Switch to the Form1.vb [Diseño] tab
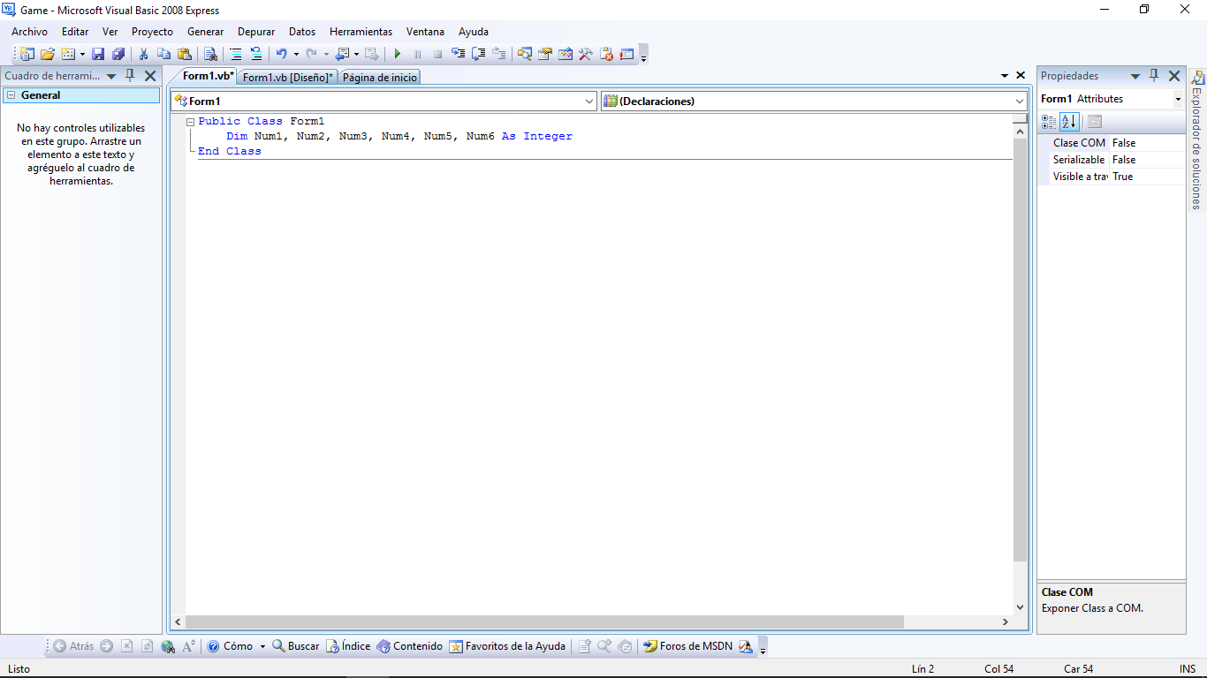Image resolution: width=1207 pixels, height=678 pixels. coord(287,78)
